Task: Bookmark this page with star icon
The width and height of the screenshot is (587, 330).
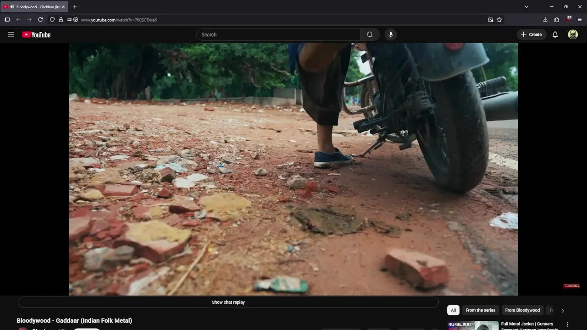Action: (499, 20)
